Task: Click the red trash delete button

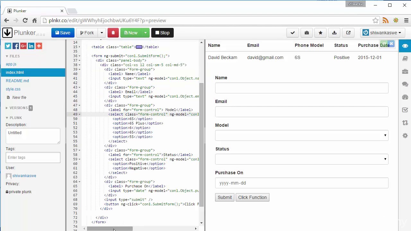Action: [x=113, y=33]
